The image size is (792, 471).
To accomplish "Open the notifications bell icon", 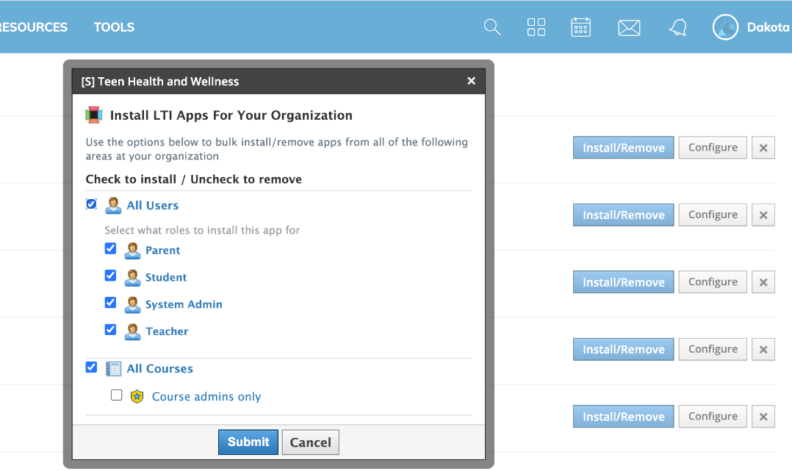I will click(x=677, y=27).
